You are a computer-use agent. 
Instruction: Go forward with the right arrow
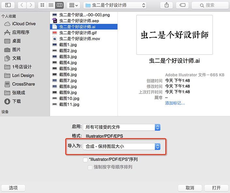31,5
